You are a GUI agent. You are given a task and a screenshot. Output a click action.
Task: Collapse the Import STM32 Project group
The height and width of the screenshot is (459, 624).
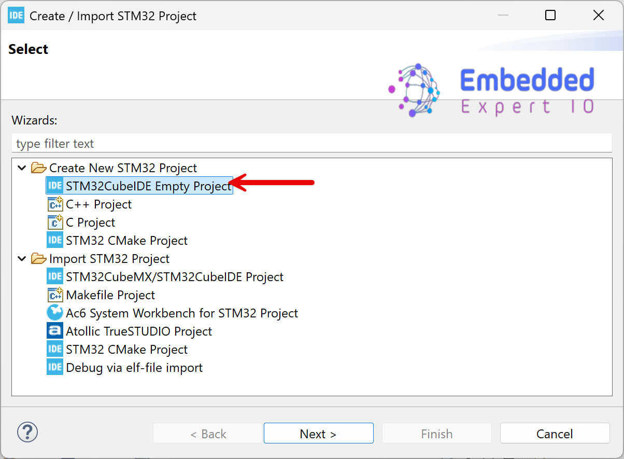pyautogui.click(x=22, y=258)
